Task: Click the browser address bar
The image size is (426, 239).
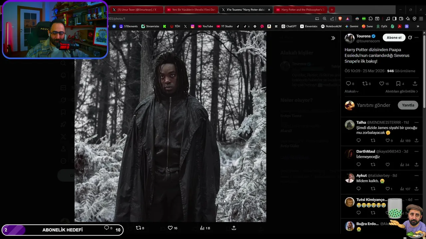Action: point(210,19)
